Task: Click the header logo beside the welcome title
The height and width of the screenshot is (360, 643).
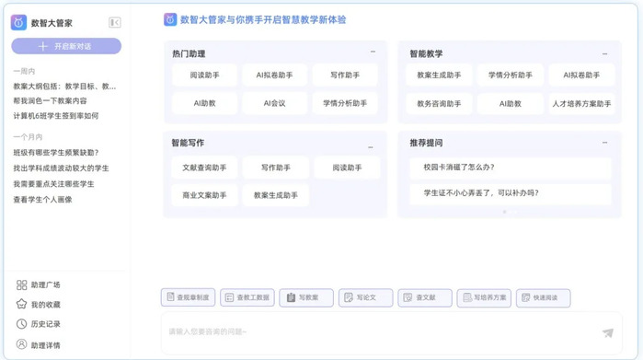Action: (x=170, y=19)
